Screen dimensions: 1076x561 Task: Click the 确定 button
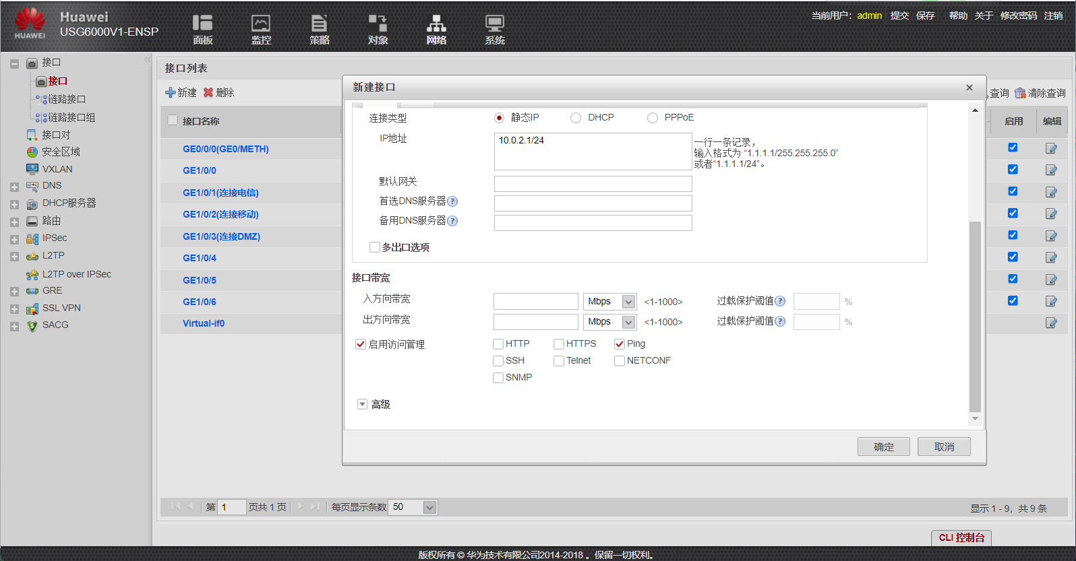[x=883, y=447]
